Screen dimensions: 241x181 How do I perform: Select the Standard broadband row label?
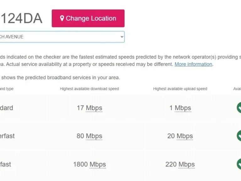coord(6,108)
